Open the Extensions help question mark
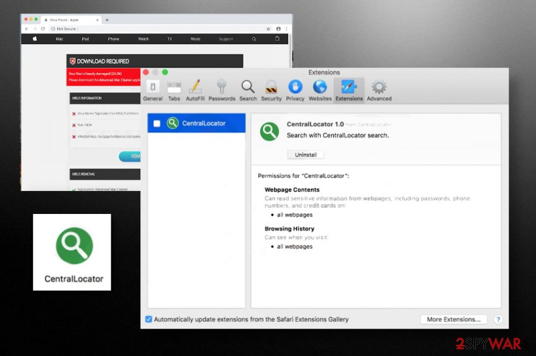 [498, 319]
